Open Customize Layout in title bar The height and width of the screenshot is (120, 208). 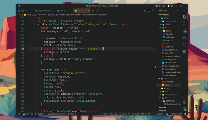pos(157,6)
